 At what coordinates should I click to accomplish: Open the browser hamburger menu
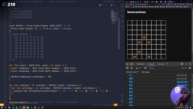tap(191, 4)
